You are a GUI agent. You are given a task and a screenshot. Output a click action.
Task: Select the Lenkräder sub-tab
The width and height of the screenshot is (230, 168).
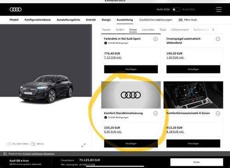(x=148, y=30)
